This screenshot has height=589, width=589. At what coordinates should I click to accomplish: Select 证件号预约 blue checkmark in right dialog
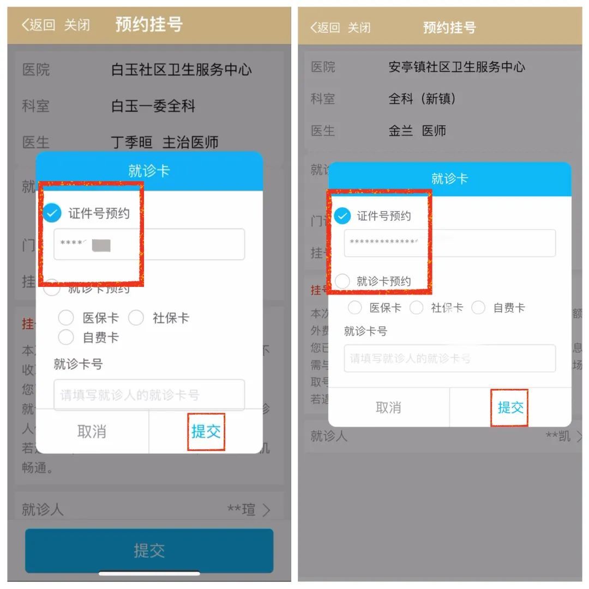[x=342, y=215]
